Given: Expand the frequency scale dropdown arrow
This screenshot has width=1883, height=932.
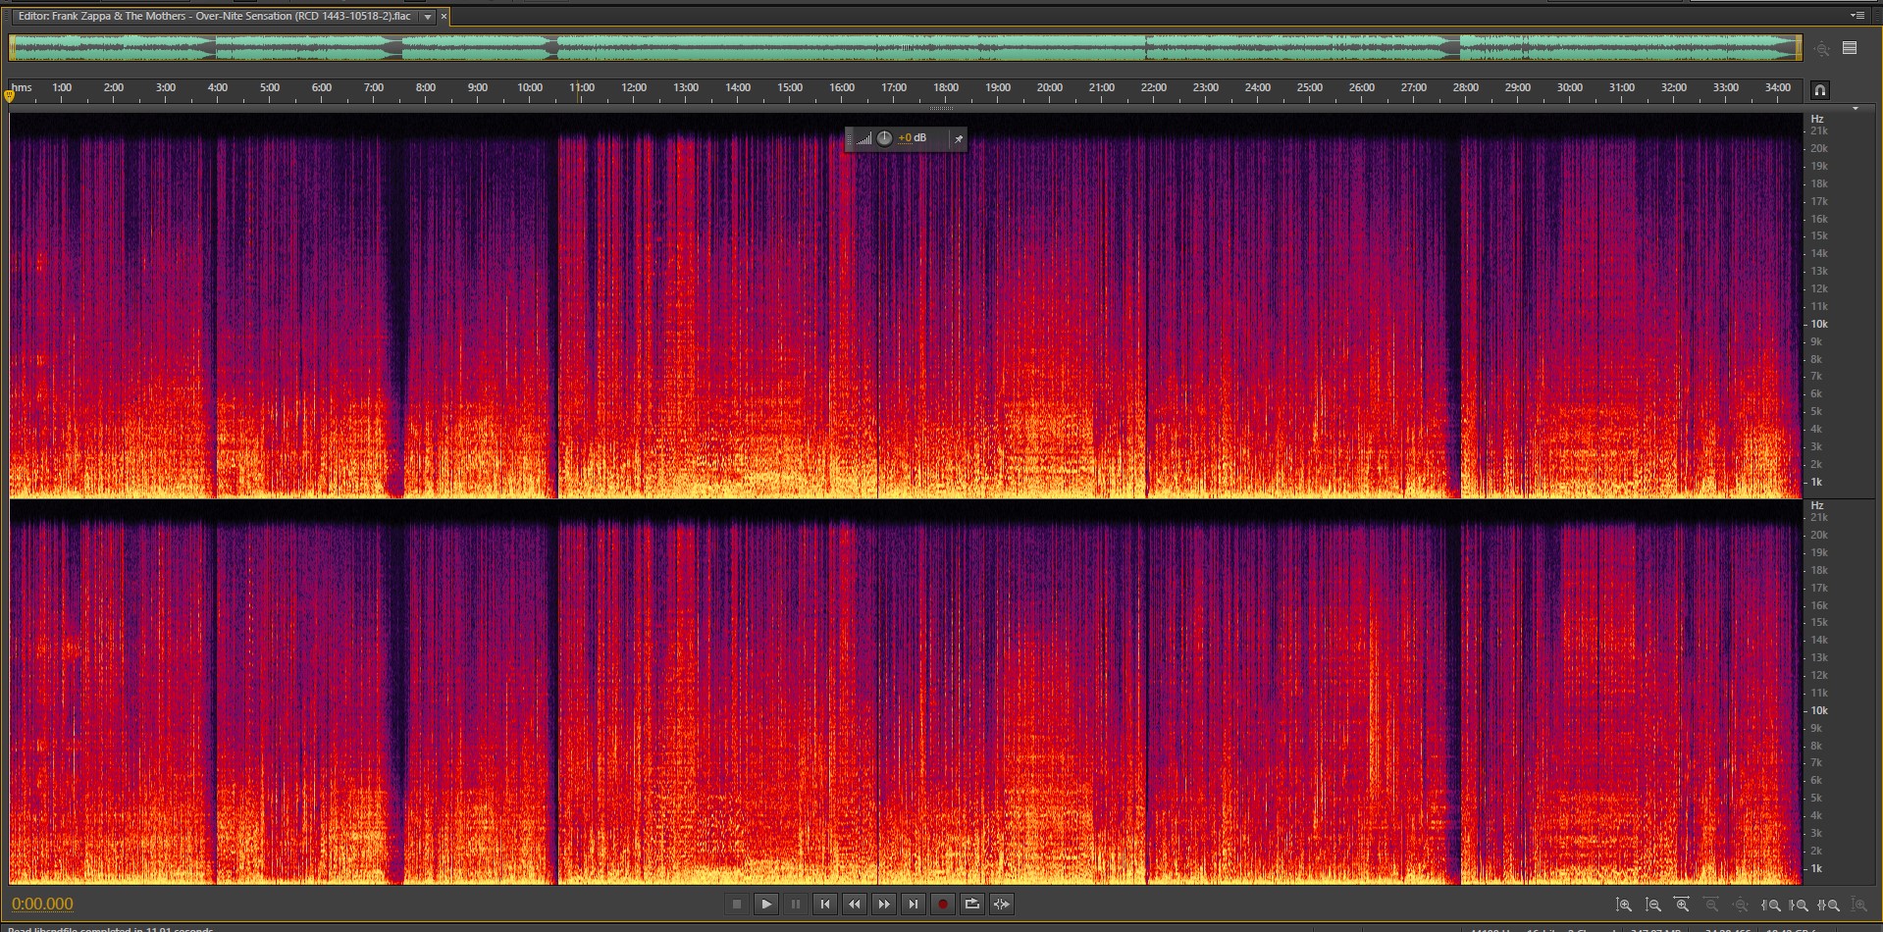Looking at the screenshot, I should [1855, 109].
